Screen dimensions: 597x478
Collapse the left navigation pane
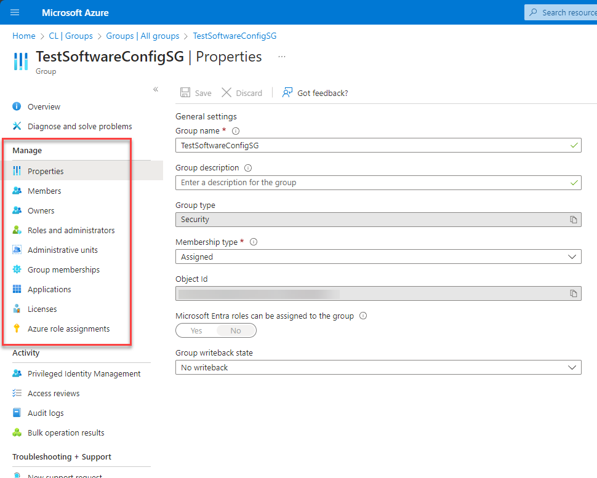point(156,89)
